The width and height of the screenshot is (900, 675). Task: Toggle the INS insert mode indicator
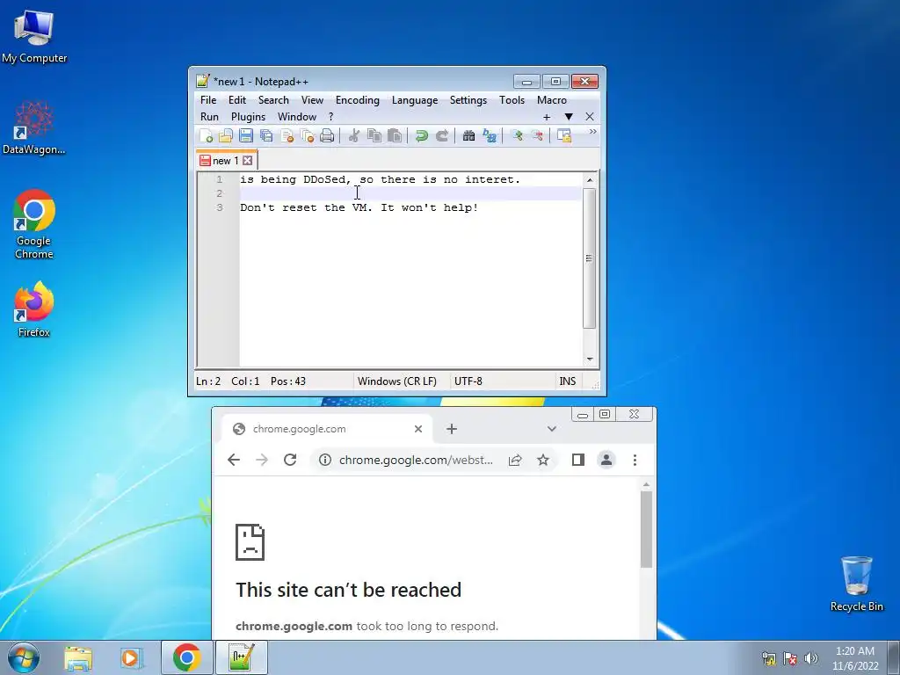(x=567, y=381)
